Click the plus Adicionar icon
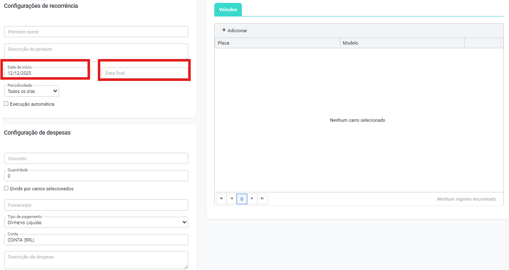This screenshot has height=270, width=509. tap(224, 30)
